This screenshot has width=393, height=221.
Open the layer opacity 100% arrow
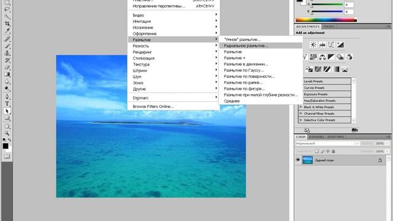387,143
